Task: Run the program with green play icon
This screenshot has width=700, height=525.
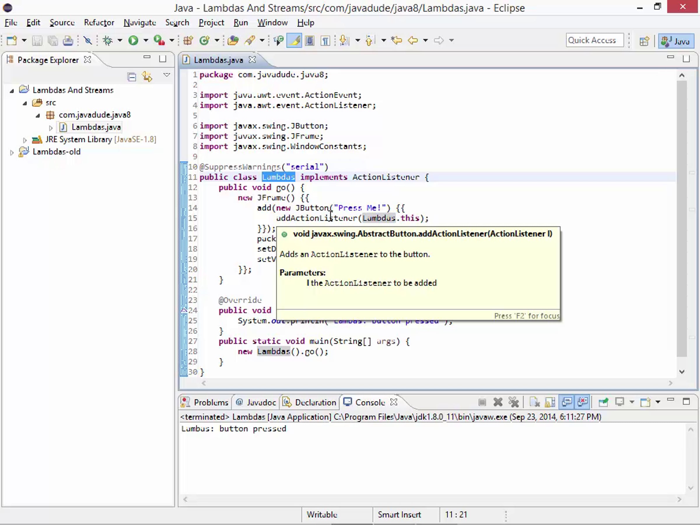Action: tap(133, 41)
